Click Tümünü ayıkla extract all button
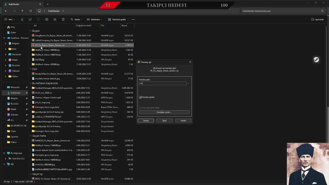Image resolution: width=329 pixels, height=185 pixels. 117,19
